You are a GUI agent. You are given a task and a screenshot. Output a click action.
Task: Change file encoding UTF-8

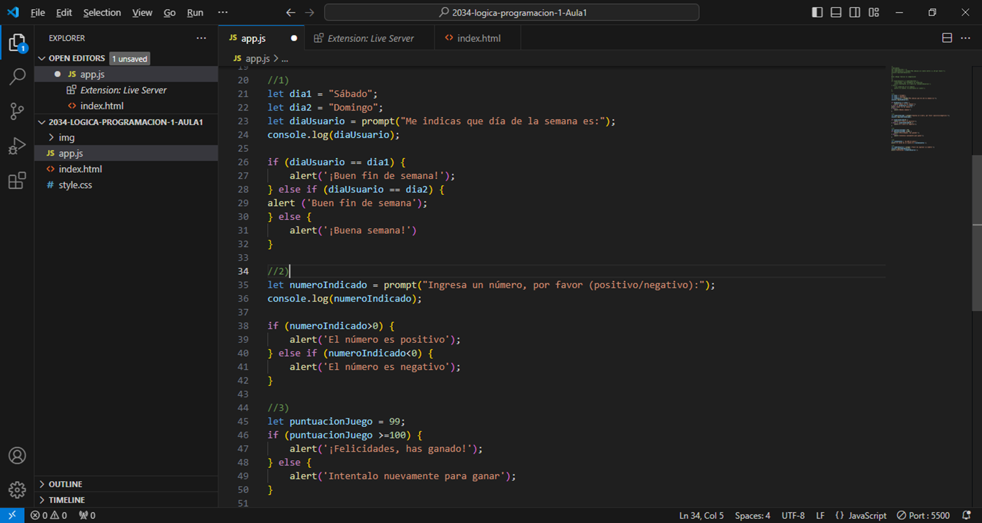coord(793,515)
